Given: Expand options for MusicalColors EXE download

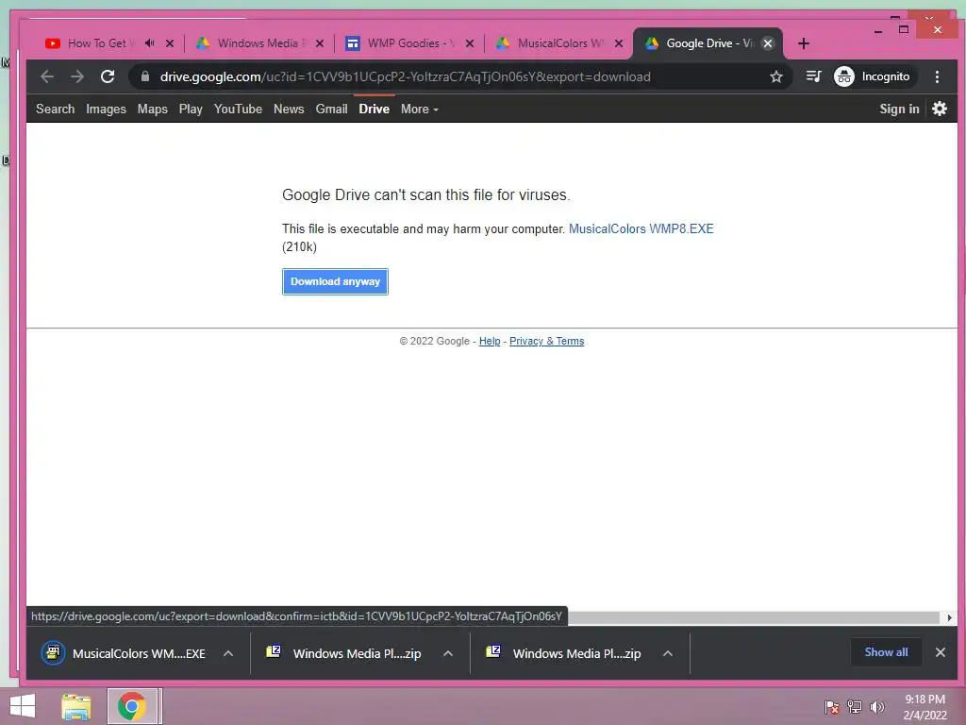Looking at the screenshot, I should point(228,653).
